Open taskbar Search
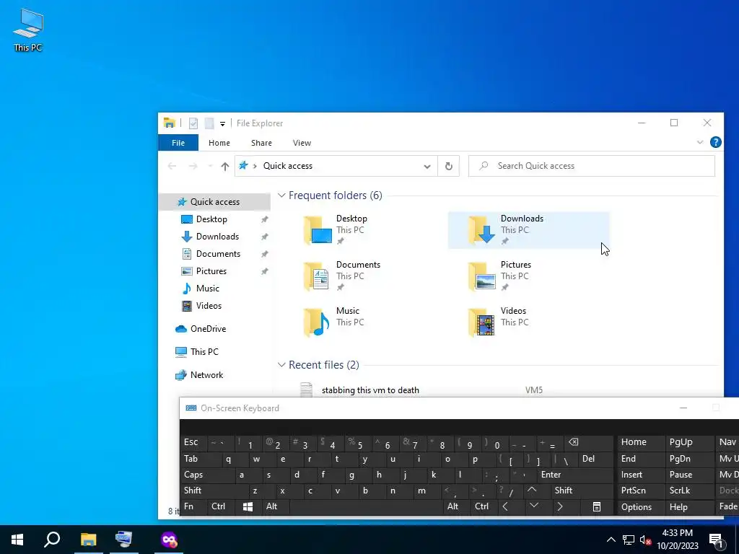The width and height of the screenshot is (739, 554). point(52,540)
